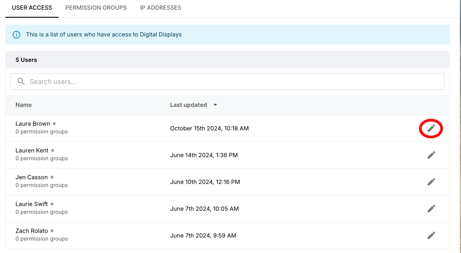This screenshot has height=253, width=461.
Task: Click the date June 14th 2024, 1:36 PM
Action: click(x=204, y=155)
